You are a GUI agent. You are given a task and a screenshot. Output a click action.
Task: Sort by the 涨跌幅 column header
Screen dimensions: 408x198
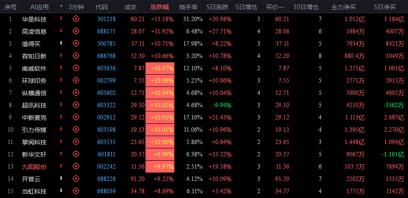(160, 7)
